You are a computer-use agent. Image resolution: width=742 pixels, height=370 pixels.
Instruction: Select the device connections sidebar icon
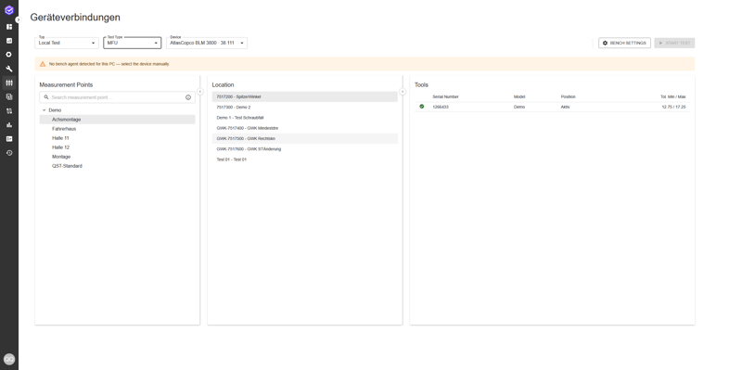click(9, 83)
